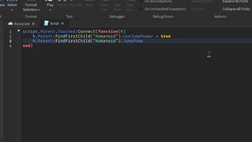Image resolution: width=252 pixels, height=142 pixels.
Task: Close the Baseplate tab
Action: click(x=33, y=24)
